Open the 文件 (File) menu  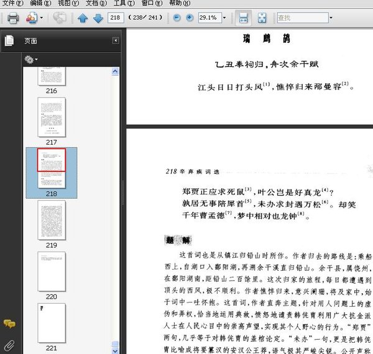point(12,3)
